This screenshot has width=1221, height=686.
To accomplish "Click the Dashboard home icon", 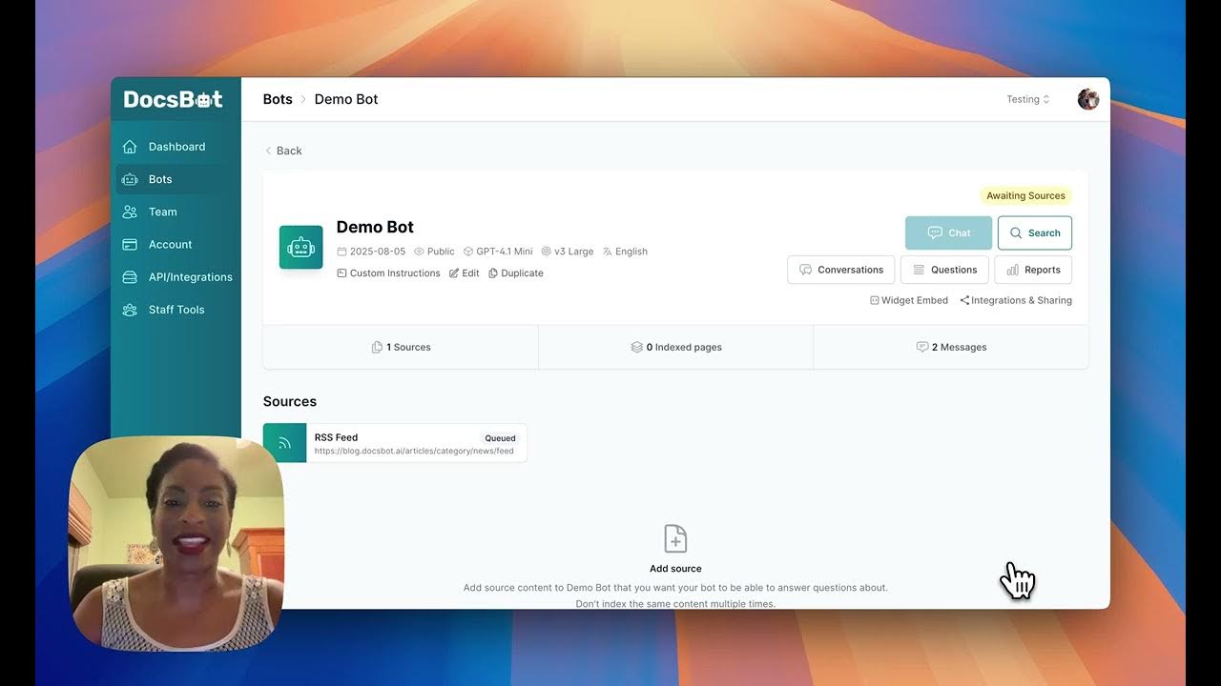I will (130, 147).
